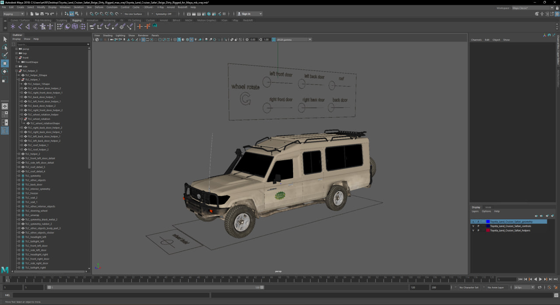Click the blue Safari_geometry layer color swatch

point(488,222)
